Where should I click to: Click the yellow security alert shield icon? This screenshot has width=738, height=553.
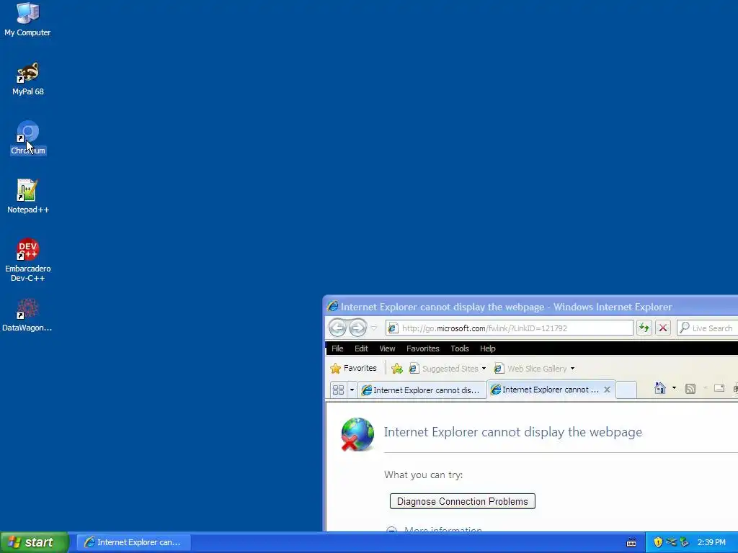(658, 542)
